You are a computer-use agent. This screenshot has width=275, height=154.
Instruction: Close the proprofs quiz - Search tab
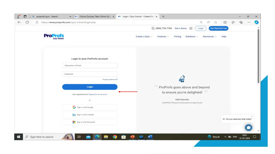click(70, 17)
